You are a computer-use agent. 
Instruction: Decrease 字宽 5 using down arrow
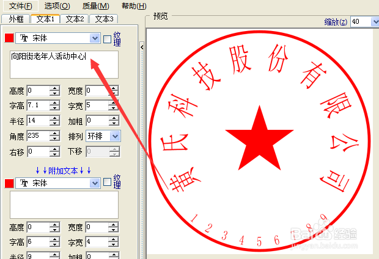pyautogui.click(x=114, y=108)
